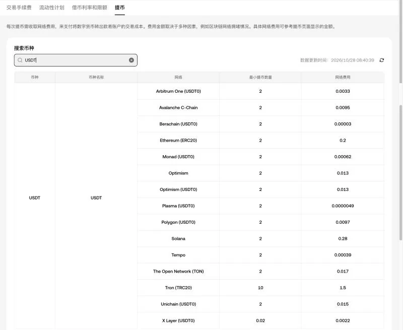This screenshot has width=403, height=330.
Task: Select the Tron (TRC20) network cell
Action: pos(178,288)
